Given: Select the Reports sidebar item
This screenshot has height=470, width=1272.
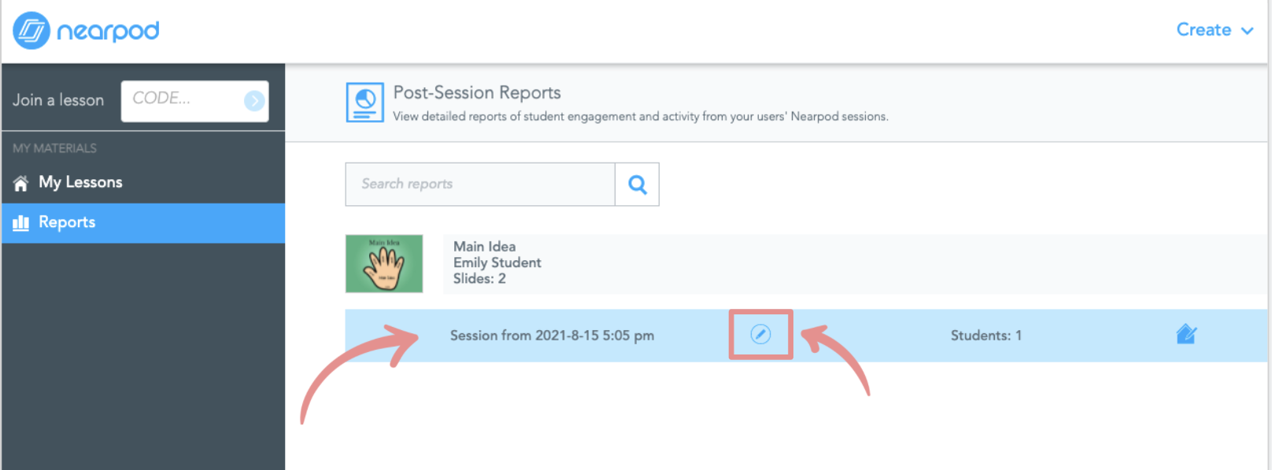Looking at the screenshot, I should [67, 222].
